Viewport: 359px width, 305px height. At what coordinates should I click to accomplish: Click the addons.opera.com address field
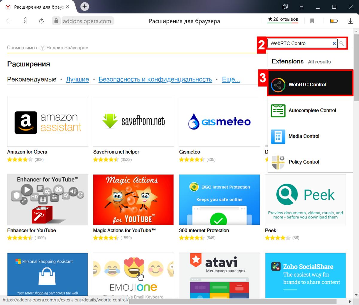pyautogui.click(x=87, y=21)
